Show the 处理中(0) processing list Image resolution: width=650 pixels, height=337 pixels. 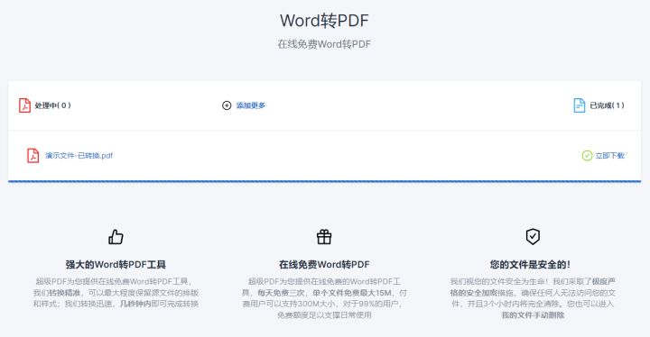pos(52,105)
